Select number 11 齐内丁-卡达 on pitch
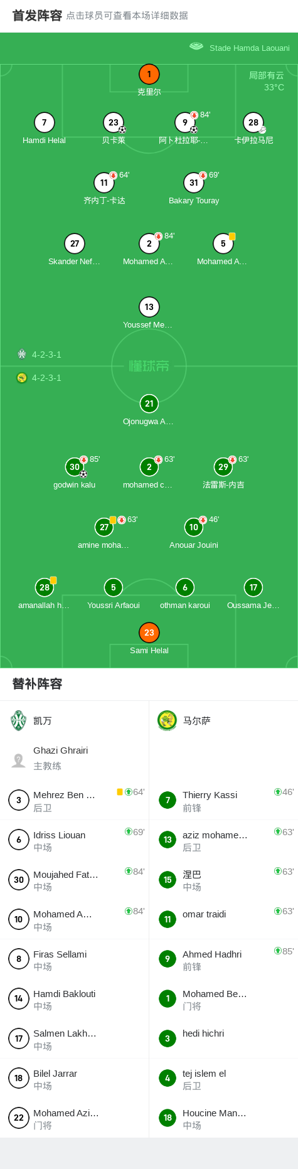The image size is (298, 1169). point(104,183)
